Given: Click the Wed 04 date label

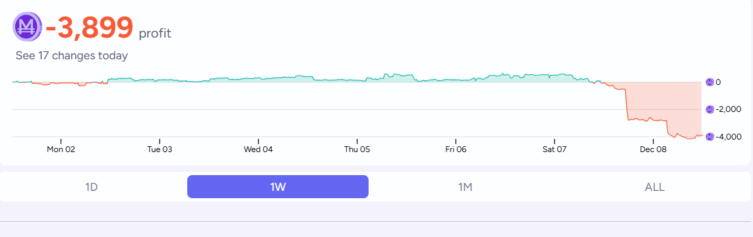Looking at the screenshot, I should (258, 149).
